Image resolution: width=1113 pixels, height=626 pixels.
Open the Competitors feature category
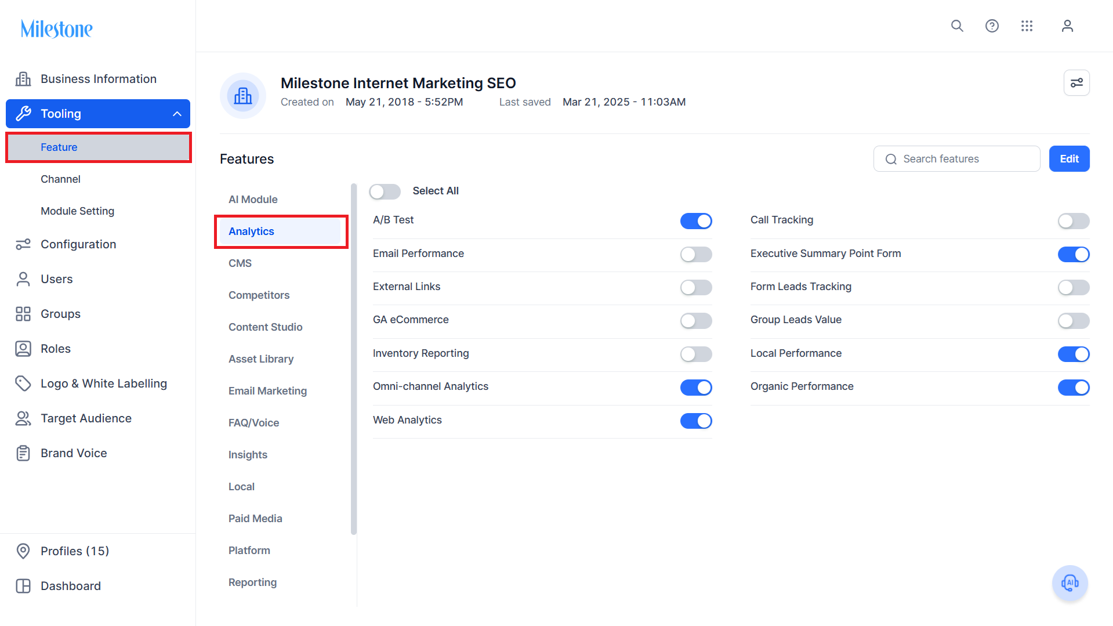click(x=259, y=295)
